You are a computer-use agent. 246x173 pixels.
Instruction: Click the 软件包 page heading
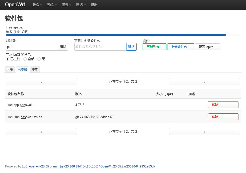[14, 18]
